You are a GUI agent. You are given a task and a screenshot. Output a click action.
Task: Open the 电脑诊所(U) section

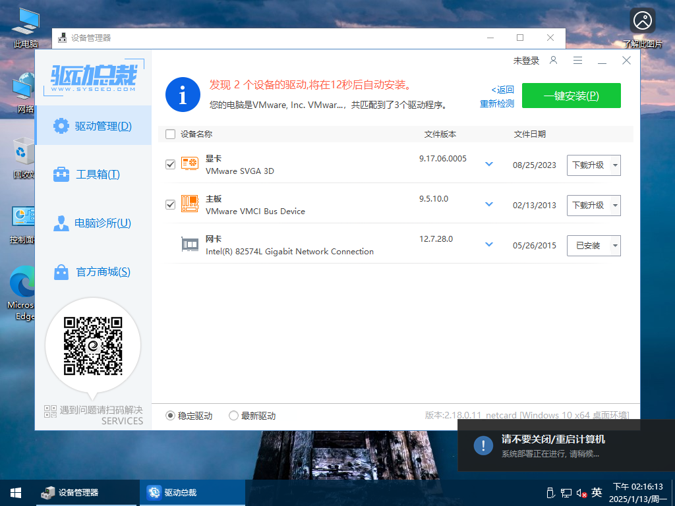click(94, 223)
